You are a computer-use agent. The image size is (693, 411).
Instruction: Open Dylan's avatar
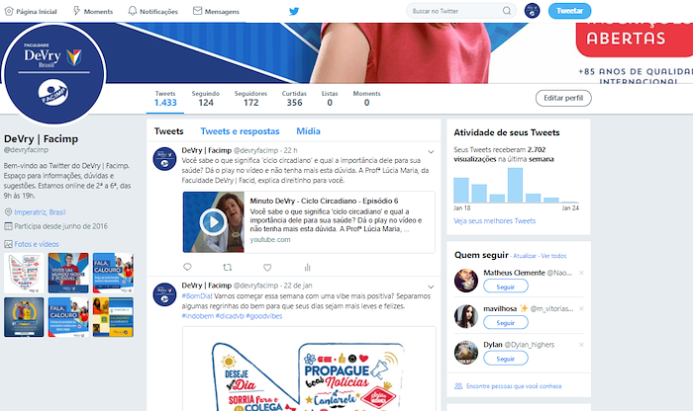[466, 353]
